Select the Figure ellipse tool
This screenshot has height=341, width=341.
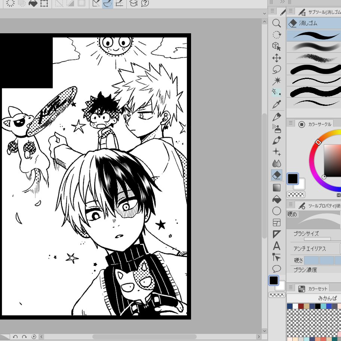tap(276, 211)
